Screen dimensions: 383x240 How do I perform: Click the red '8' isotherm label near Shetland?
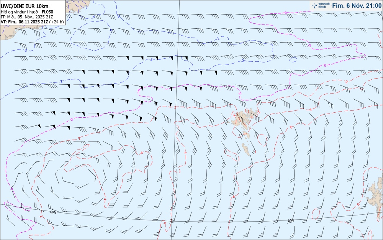358,204
